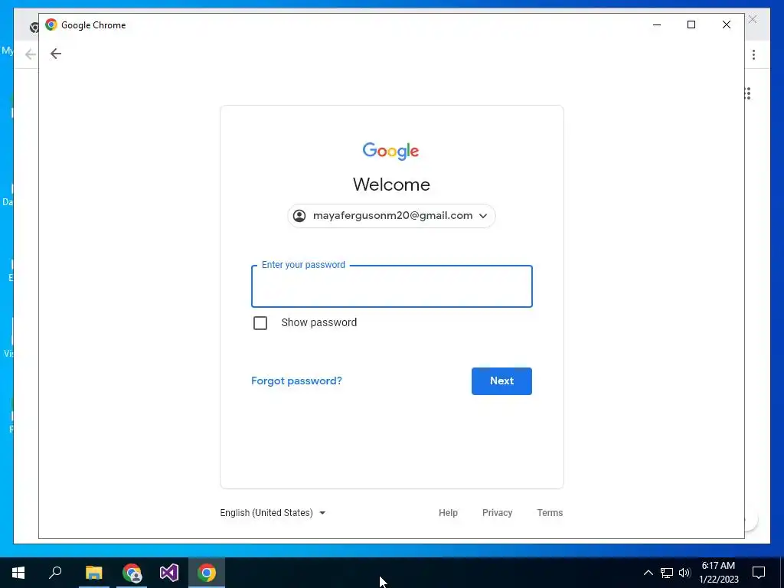Open Windows taskbar search
The image size is (784, 588).
point(55,573)
